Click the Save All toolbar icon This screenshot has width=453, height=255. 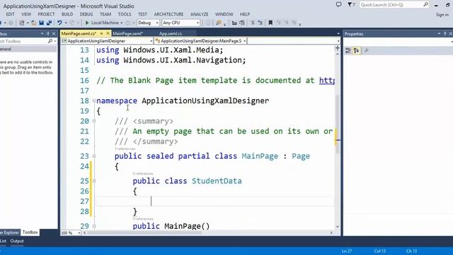pyautogui.click(x=49, y=23)
